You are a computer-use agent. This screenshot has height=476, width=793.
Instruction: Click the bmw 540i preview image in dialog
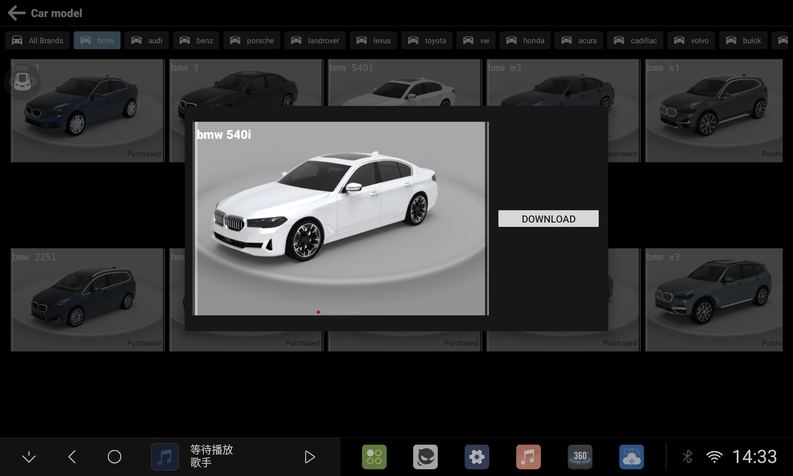click(x=341, y=219)
